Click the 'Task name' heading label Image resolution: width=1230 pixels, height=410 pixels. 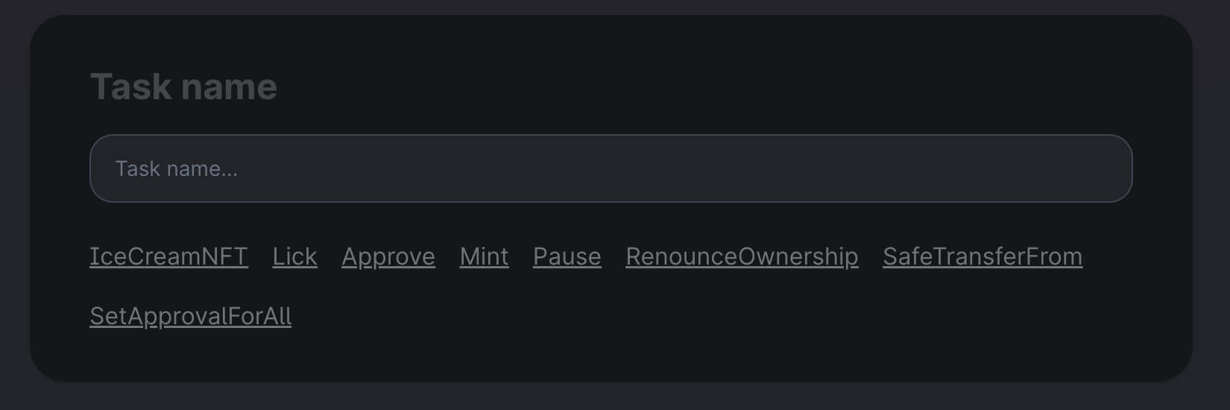coord(183,86)
